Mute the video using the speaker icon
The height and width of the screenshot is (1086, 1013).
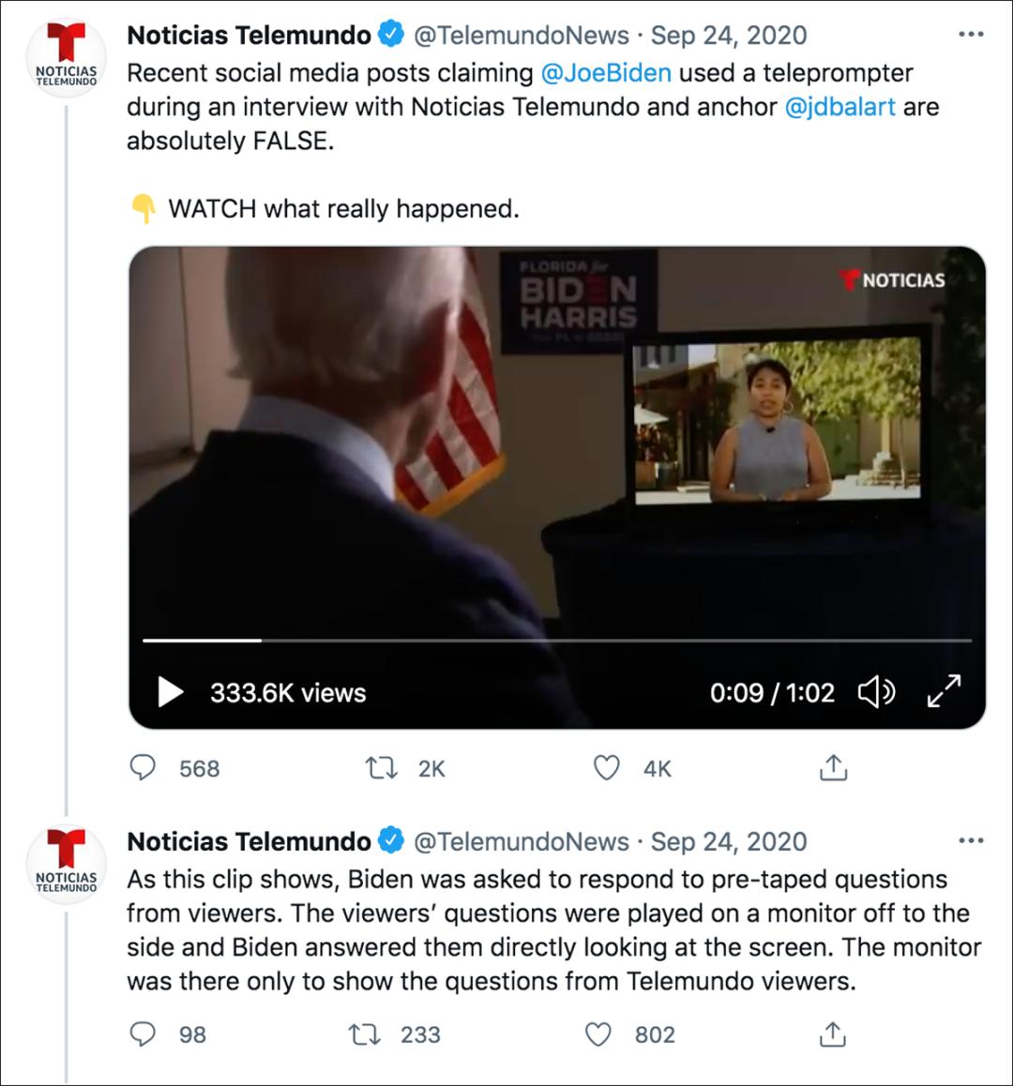[x=876, y=692]
